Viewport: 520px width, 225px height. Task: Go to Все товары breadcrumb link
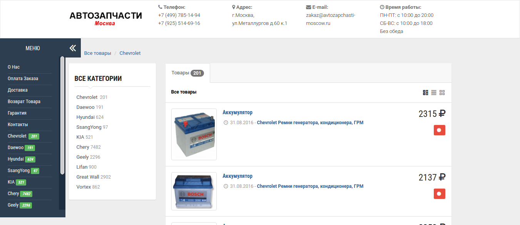point(97,53)
